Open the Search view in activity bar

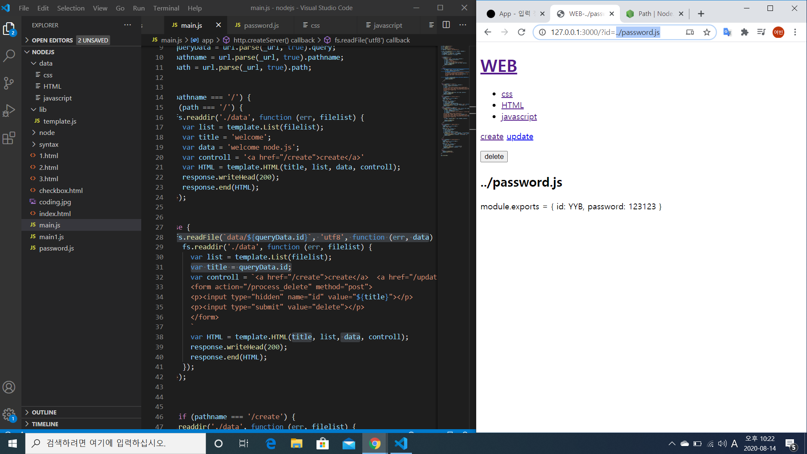point(9,55)
